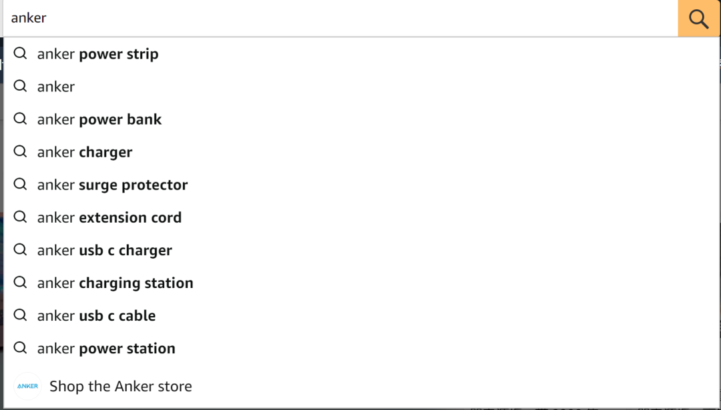Choose anker charging station suggestion

(361, 283)
